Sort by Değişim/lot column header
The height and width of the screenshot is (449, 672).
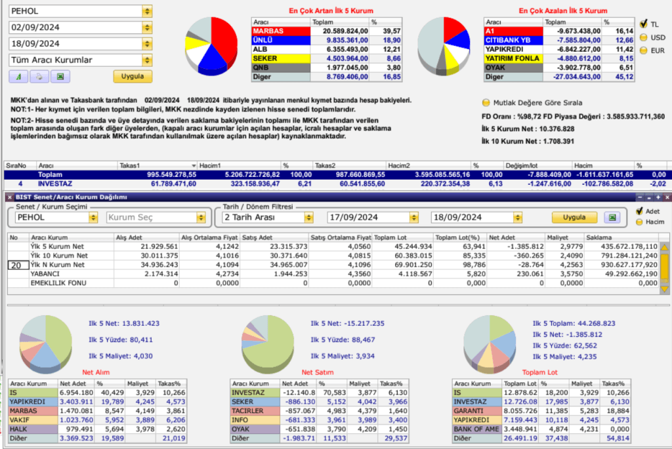pyautogui.click(x=538, y=166)
